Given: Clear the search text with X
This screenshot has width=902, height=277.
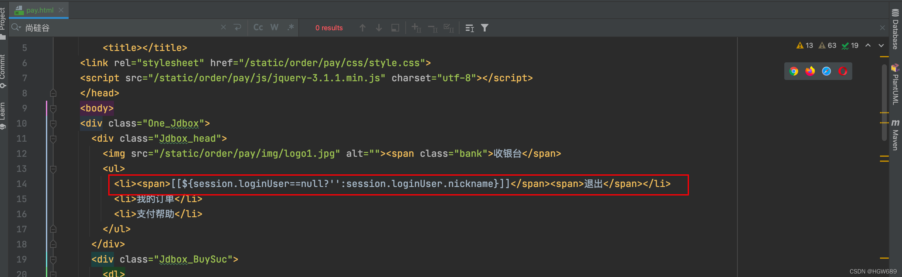Looking at the screenshot, I should (x=223, y=27).
